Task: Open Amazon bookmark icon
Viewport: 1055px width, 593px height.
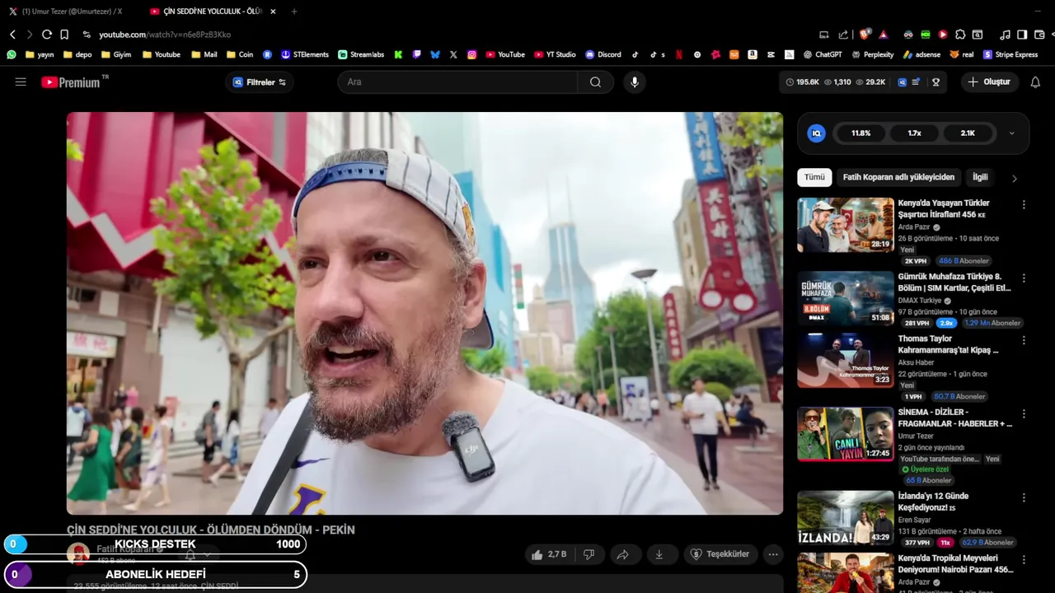Action: click(753, 54)
